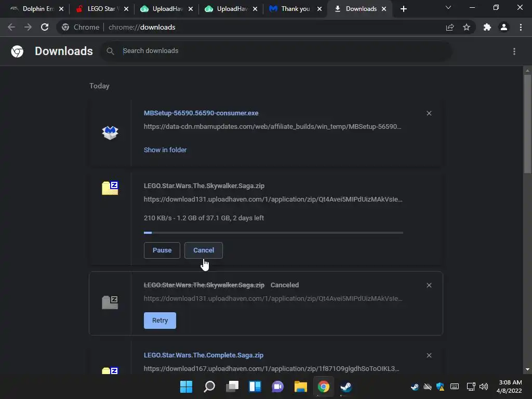532x399 pixels.
Task: Click the search magnifier icon in Downloads
Action: click(x=110, y=51)
